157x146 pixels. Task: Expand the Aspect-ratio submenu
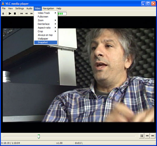coord(46,28)
